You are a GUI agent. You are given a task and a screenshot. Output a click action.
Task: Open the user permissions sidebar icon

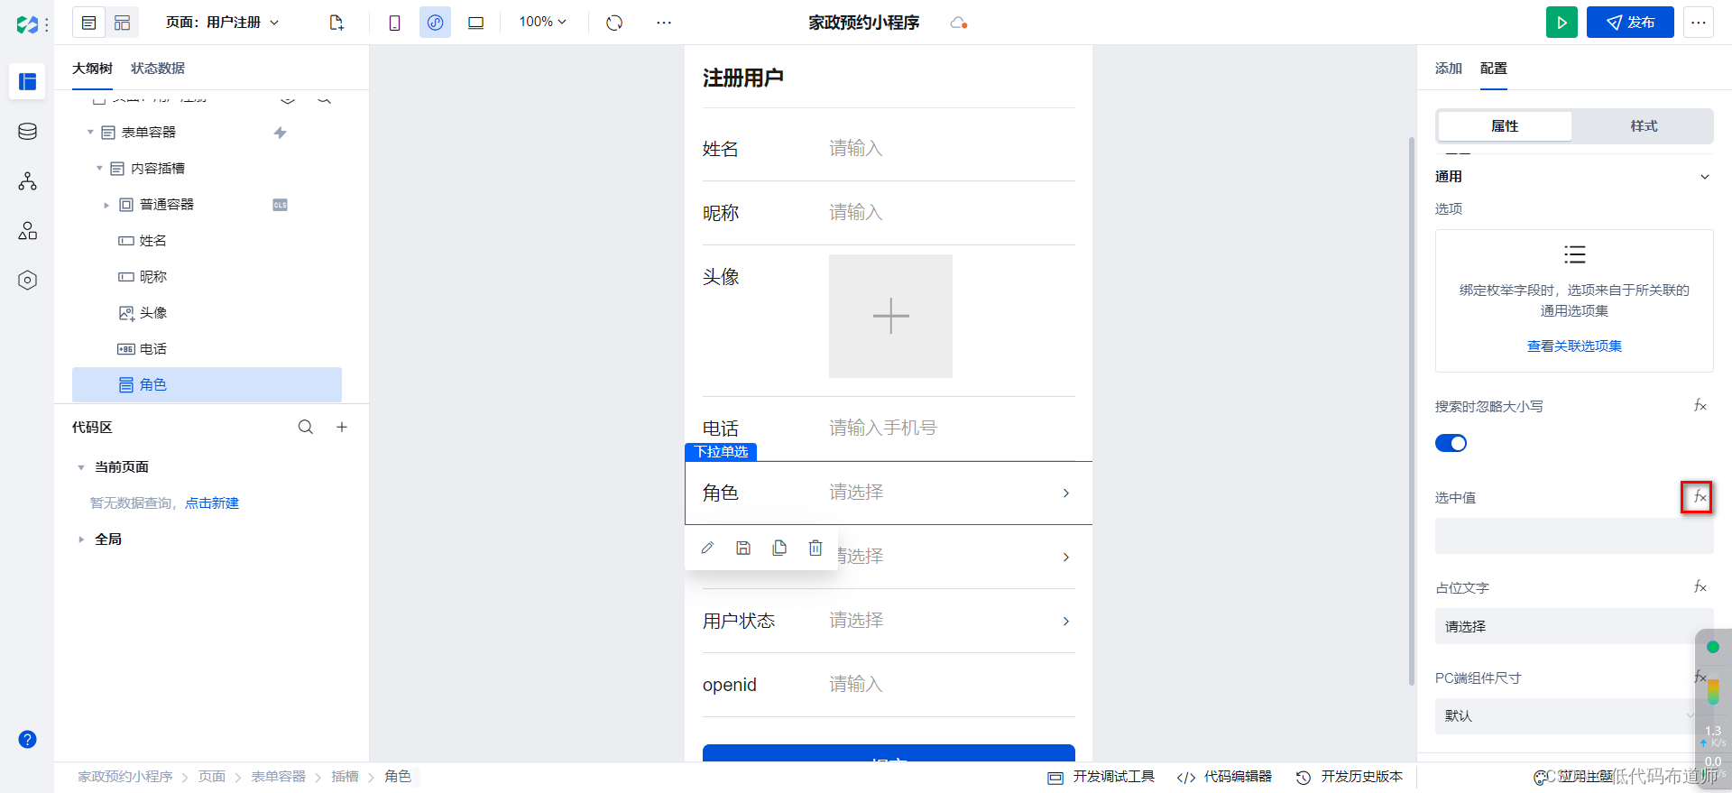(x=28, y=231)
